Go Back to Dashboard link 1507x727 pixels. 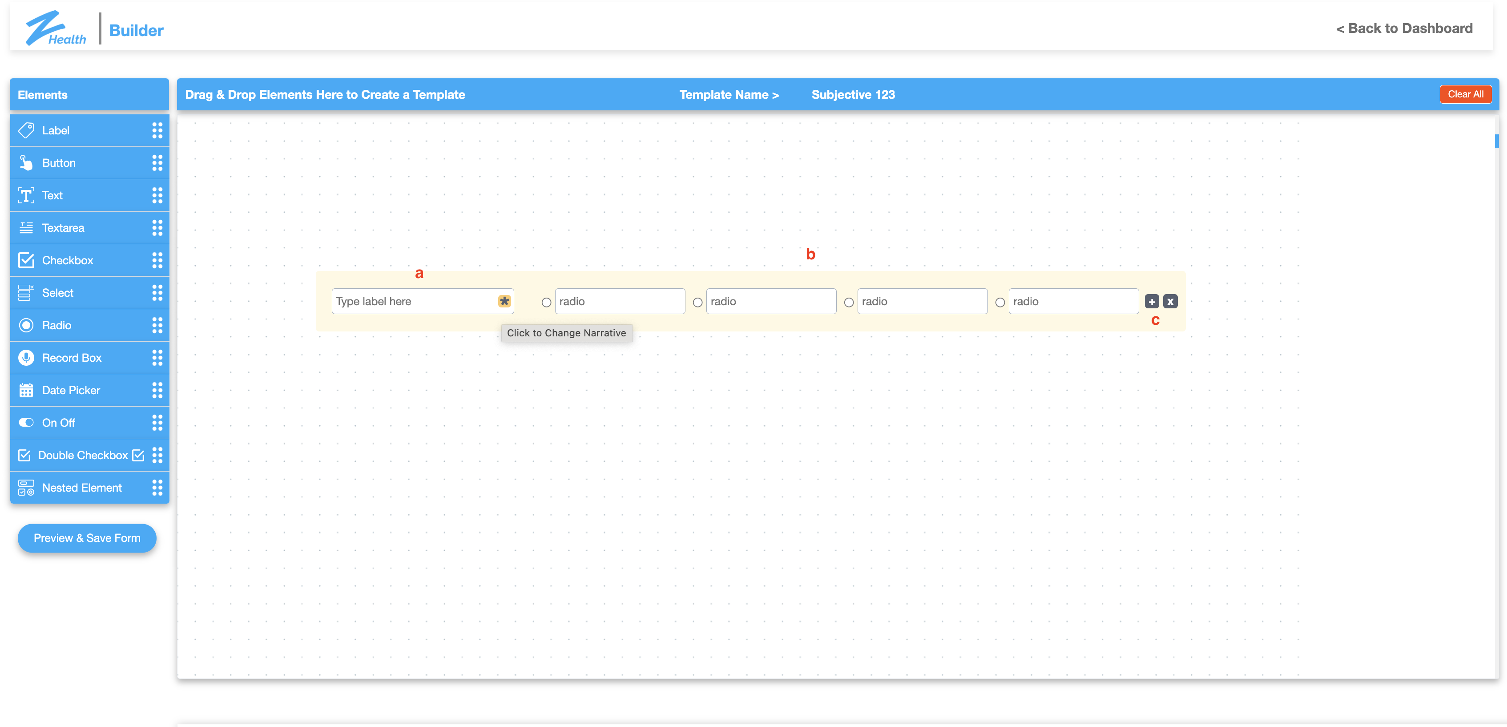pyautogui.click(x=1404, y=28)
